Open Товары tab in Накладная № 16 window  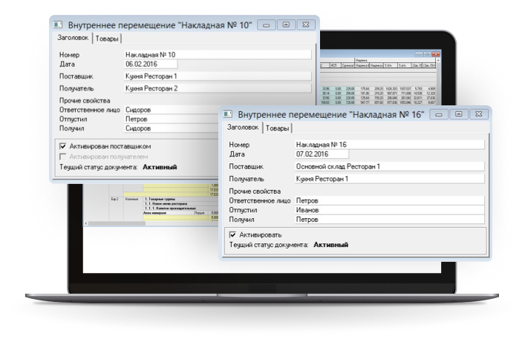(x=277, y=128)
